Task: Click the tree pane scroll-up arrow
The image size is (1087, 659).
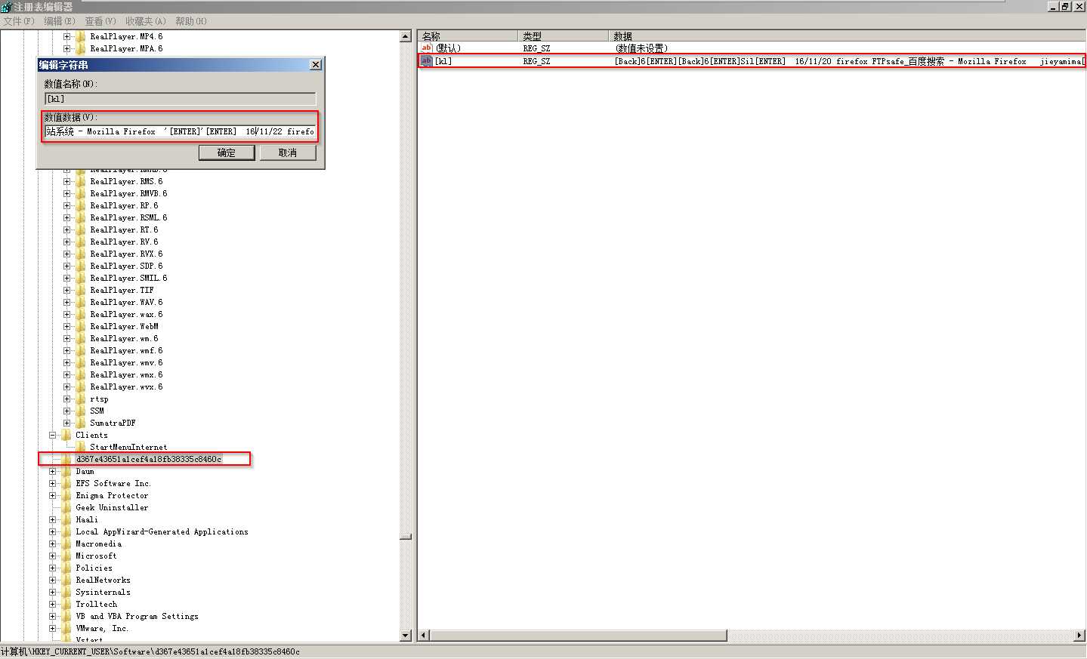Action: [406, 36]
